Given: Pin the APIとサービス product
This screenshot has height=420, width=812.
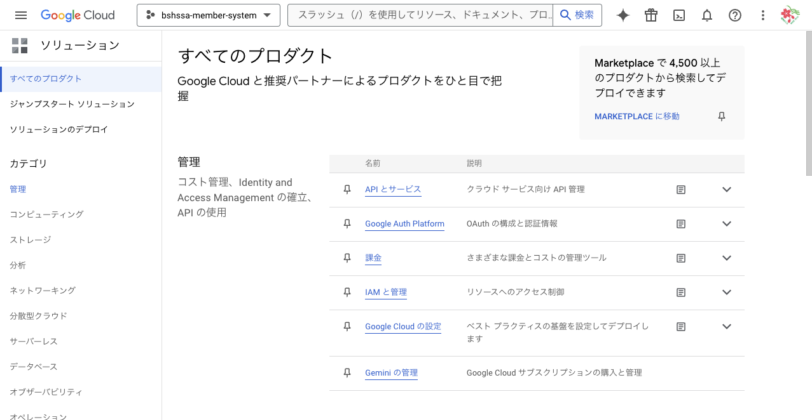Looking at the screenshot, I should tap(347, 190).
